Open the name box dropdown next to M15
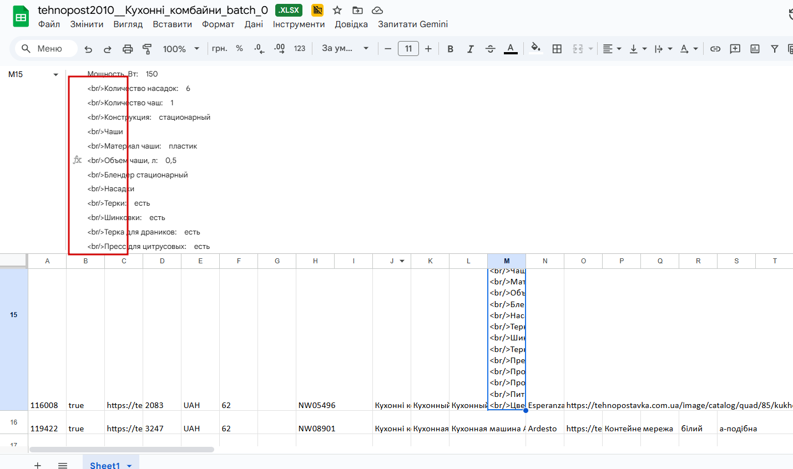This screenshot has width=793, height=469. click(x=55, y=75)
